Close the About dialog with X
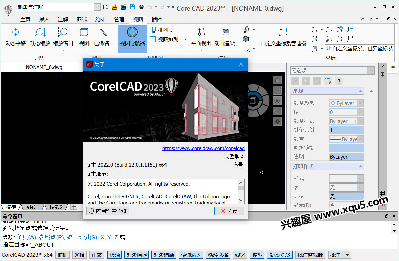The width and height of the screenshot is (399, 261). [241, 64]
